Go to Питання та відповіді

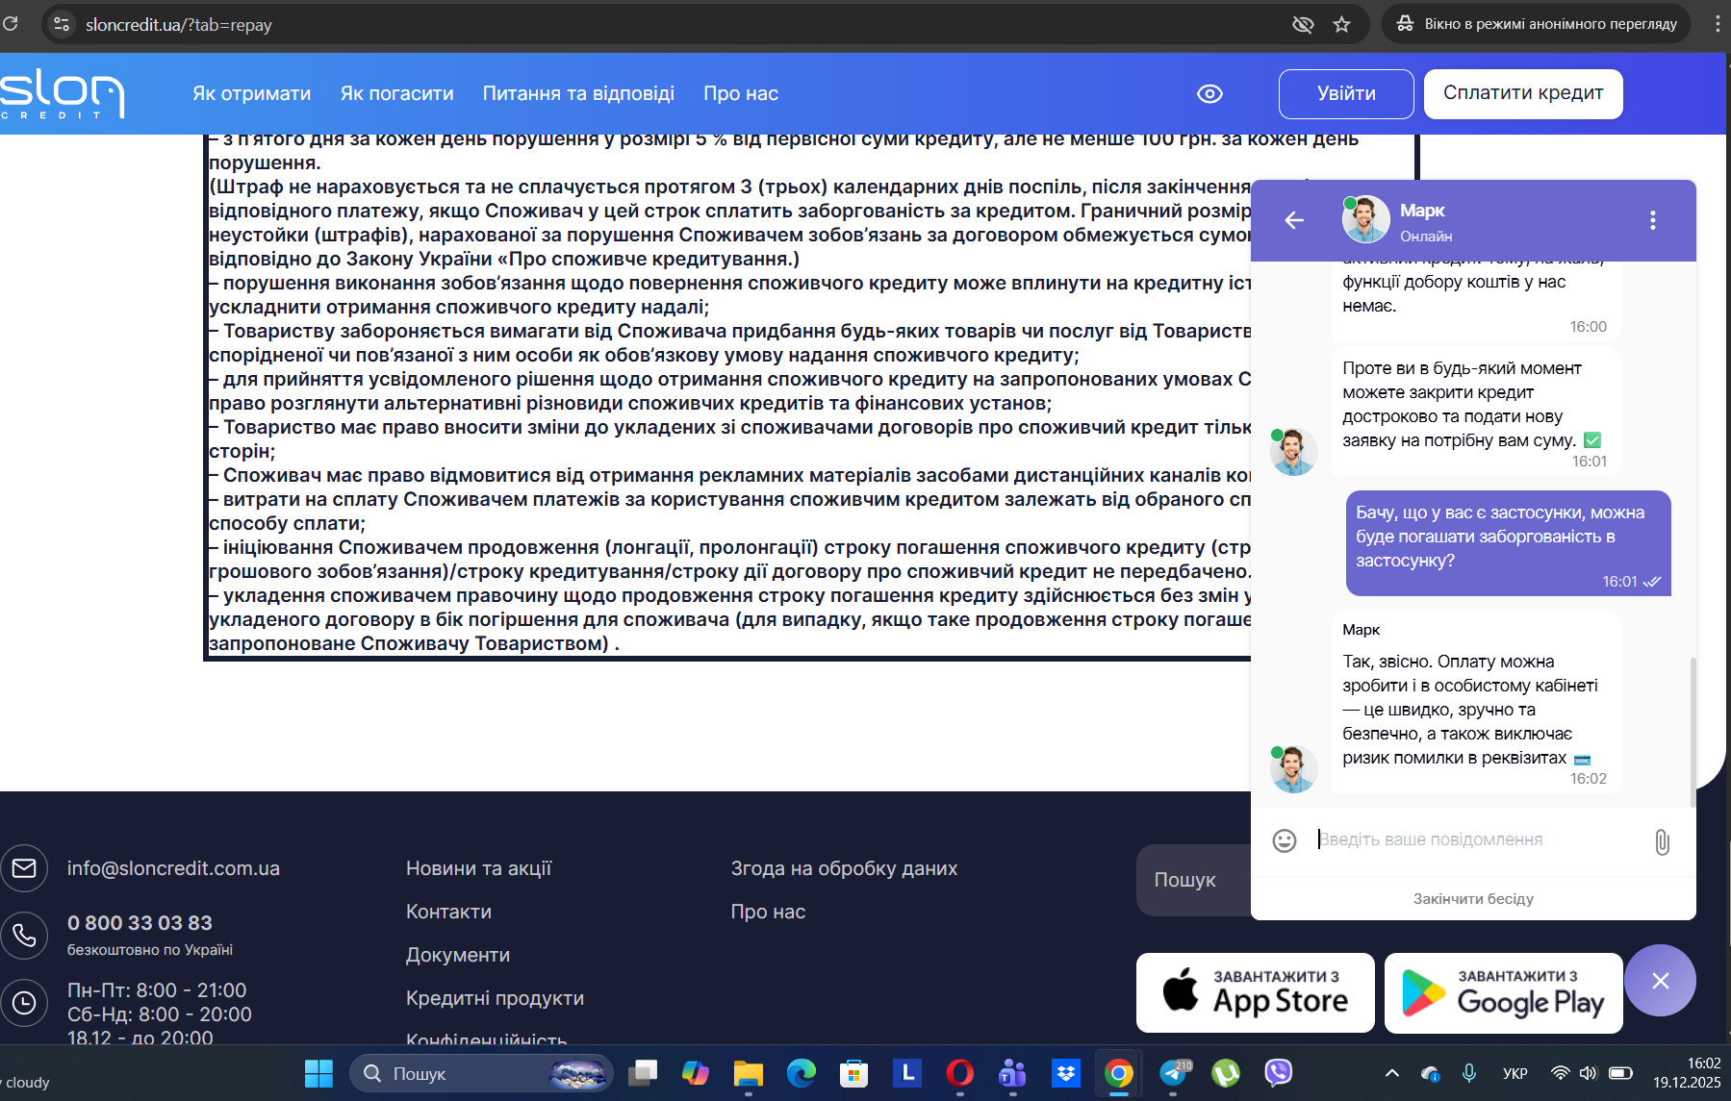[578, 93]
